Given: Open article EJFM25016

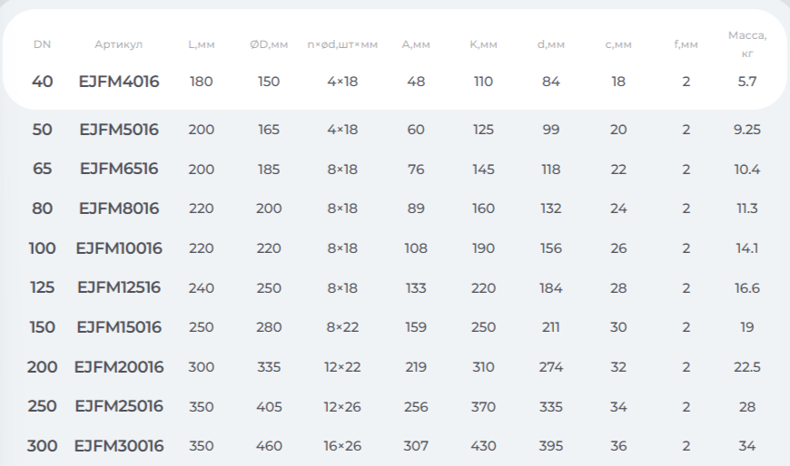Looking at the screenshot, I should (119, 406).
